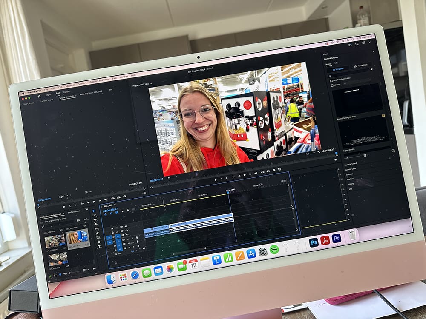
Task: Switch to the Media Browser tab
Action: coord(74,212)
